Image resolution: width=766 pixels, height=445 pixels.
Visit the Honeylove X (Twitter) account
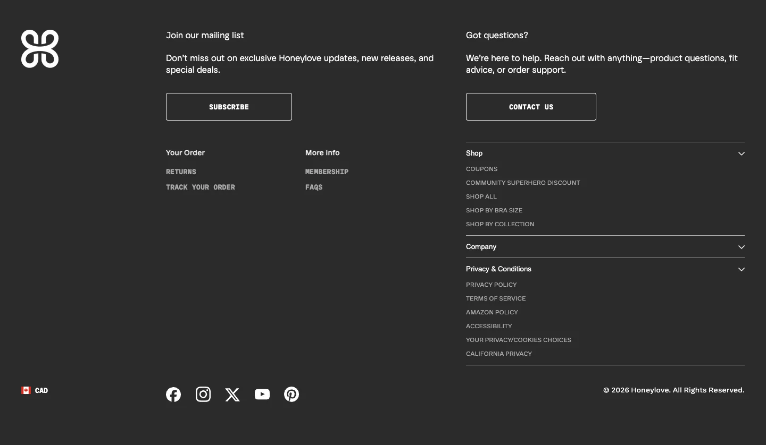click(232, 395)
